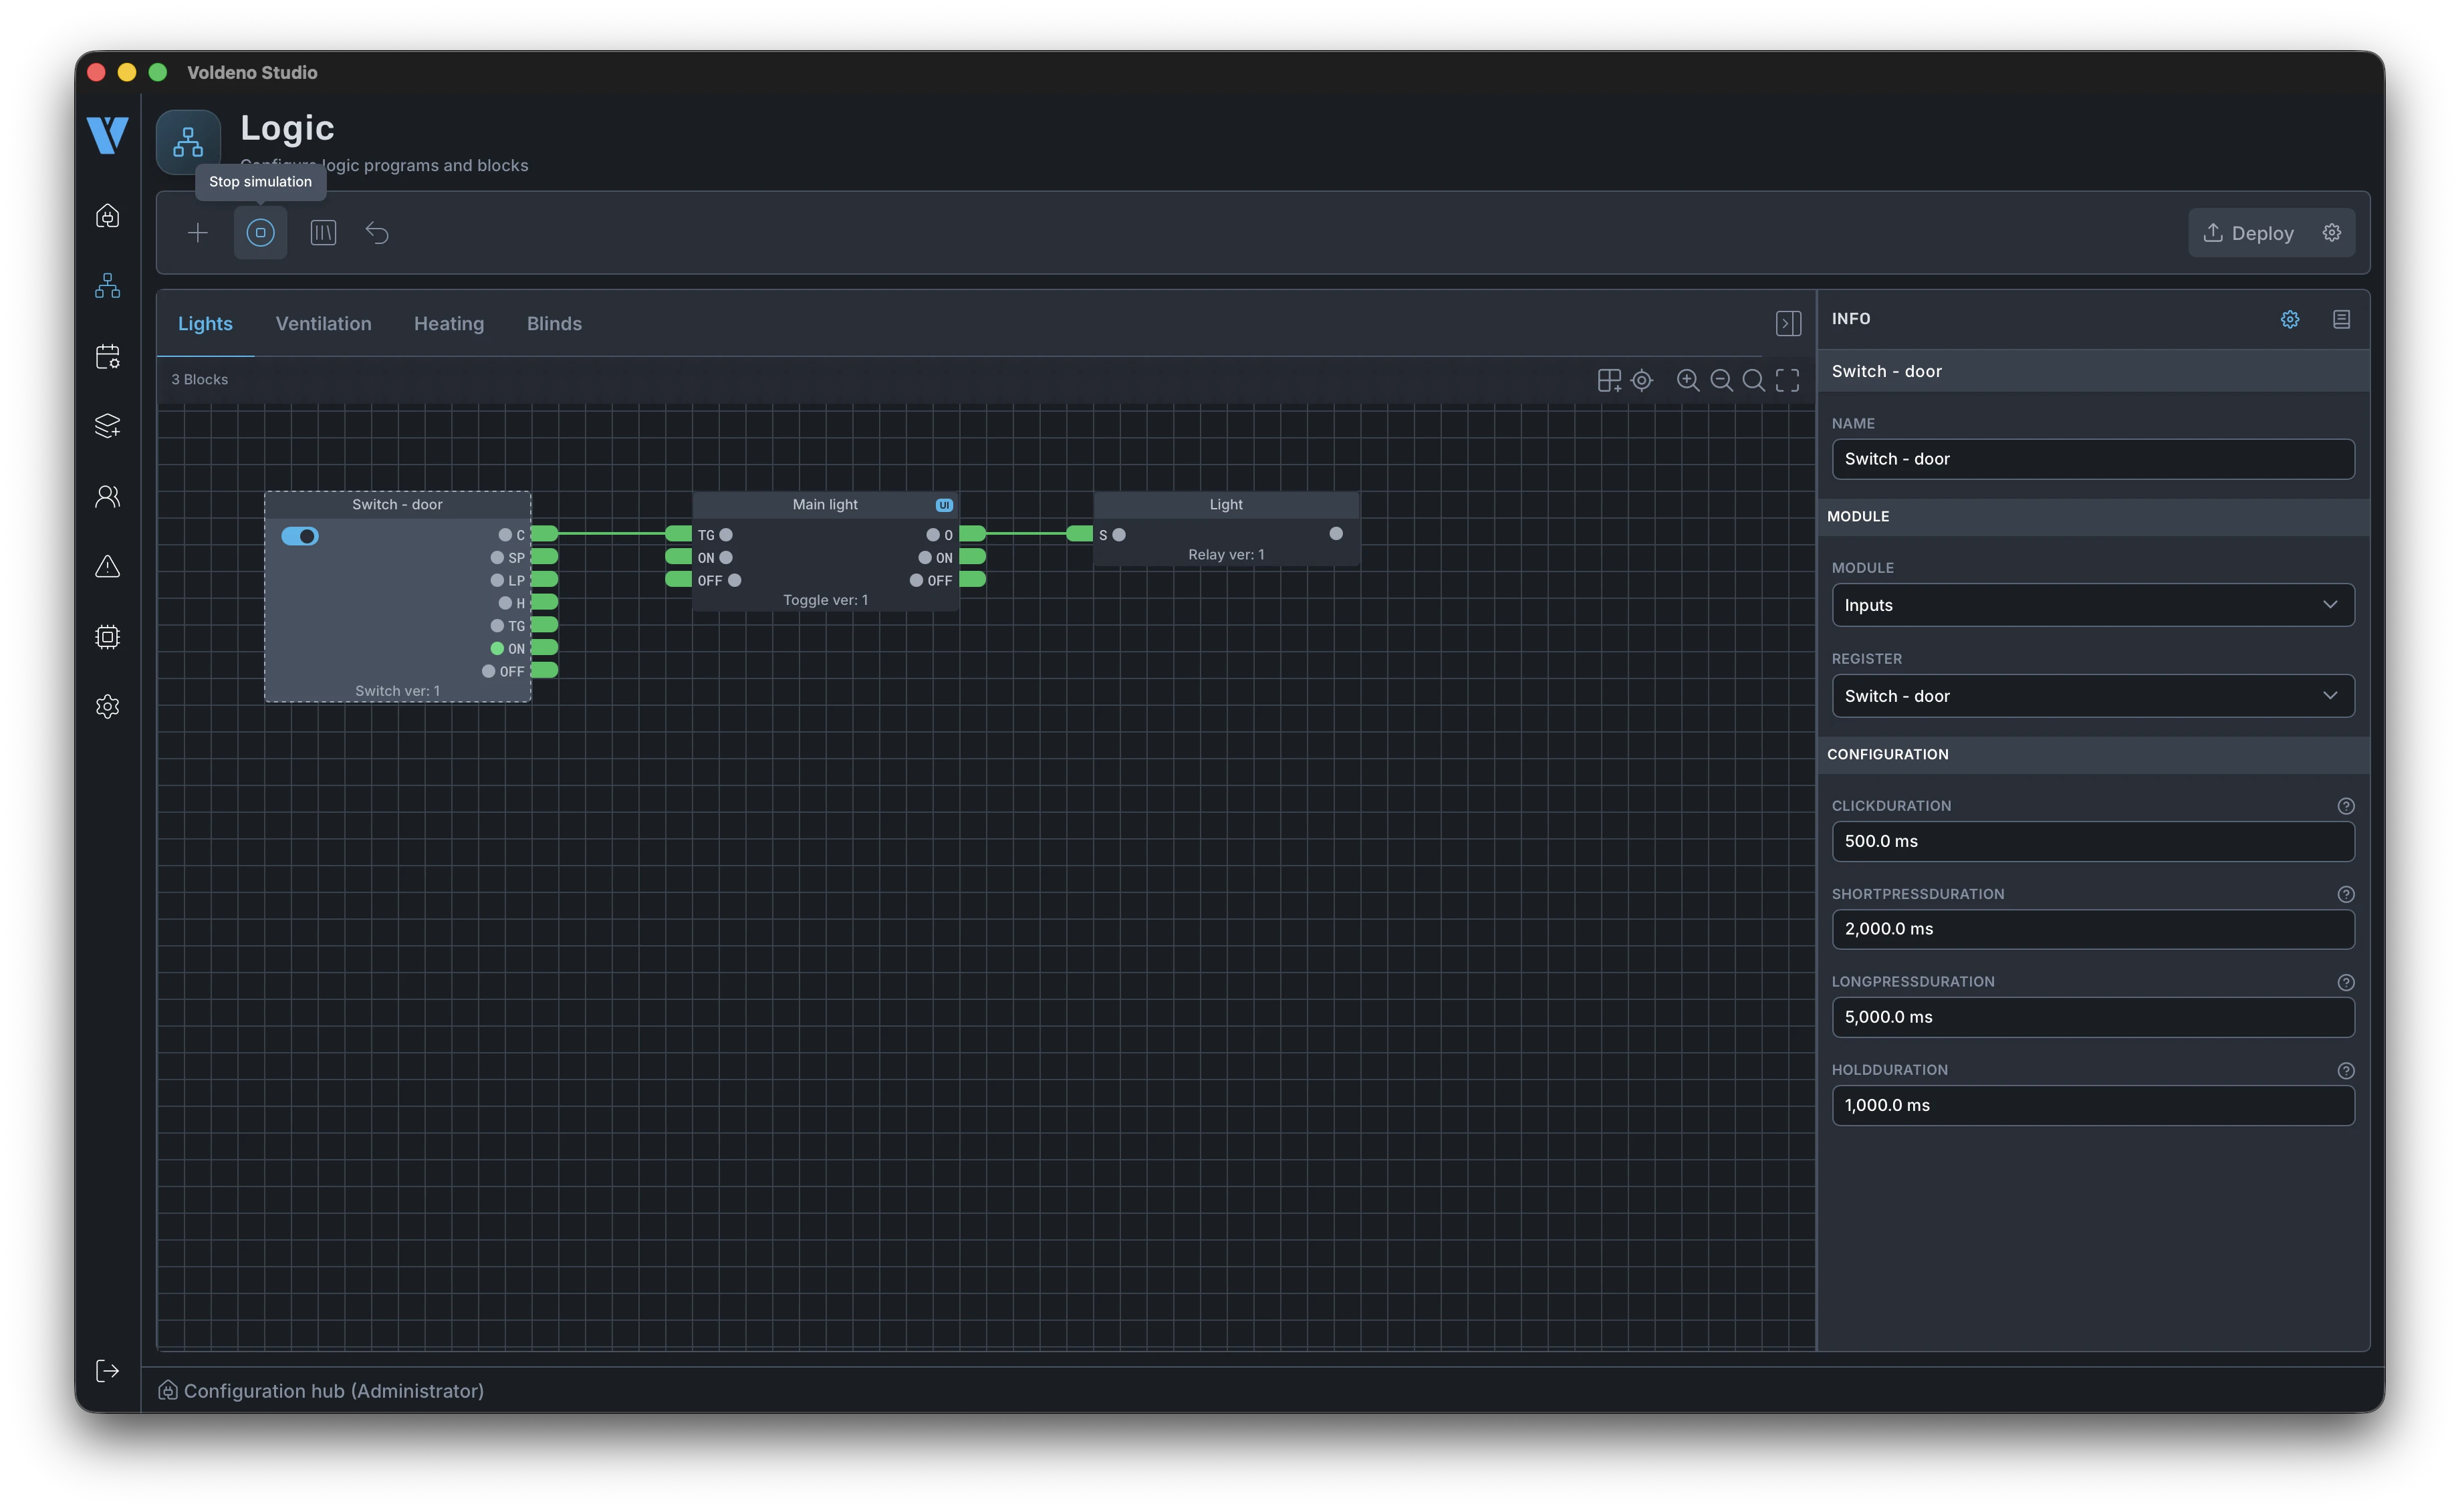Screen dimensions: 2460x1512
Task: Switch to the Blinds tab
Action: (554, 324)
